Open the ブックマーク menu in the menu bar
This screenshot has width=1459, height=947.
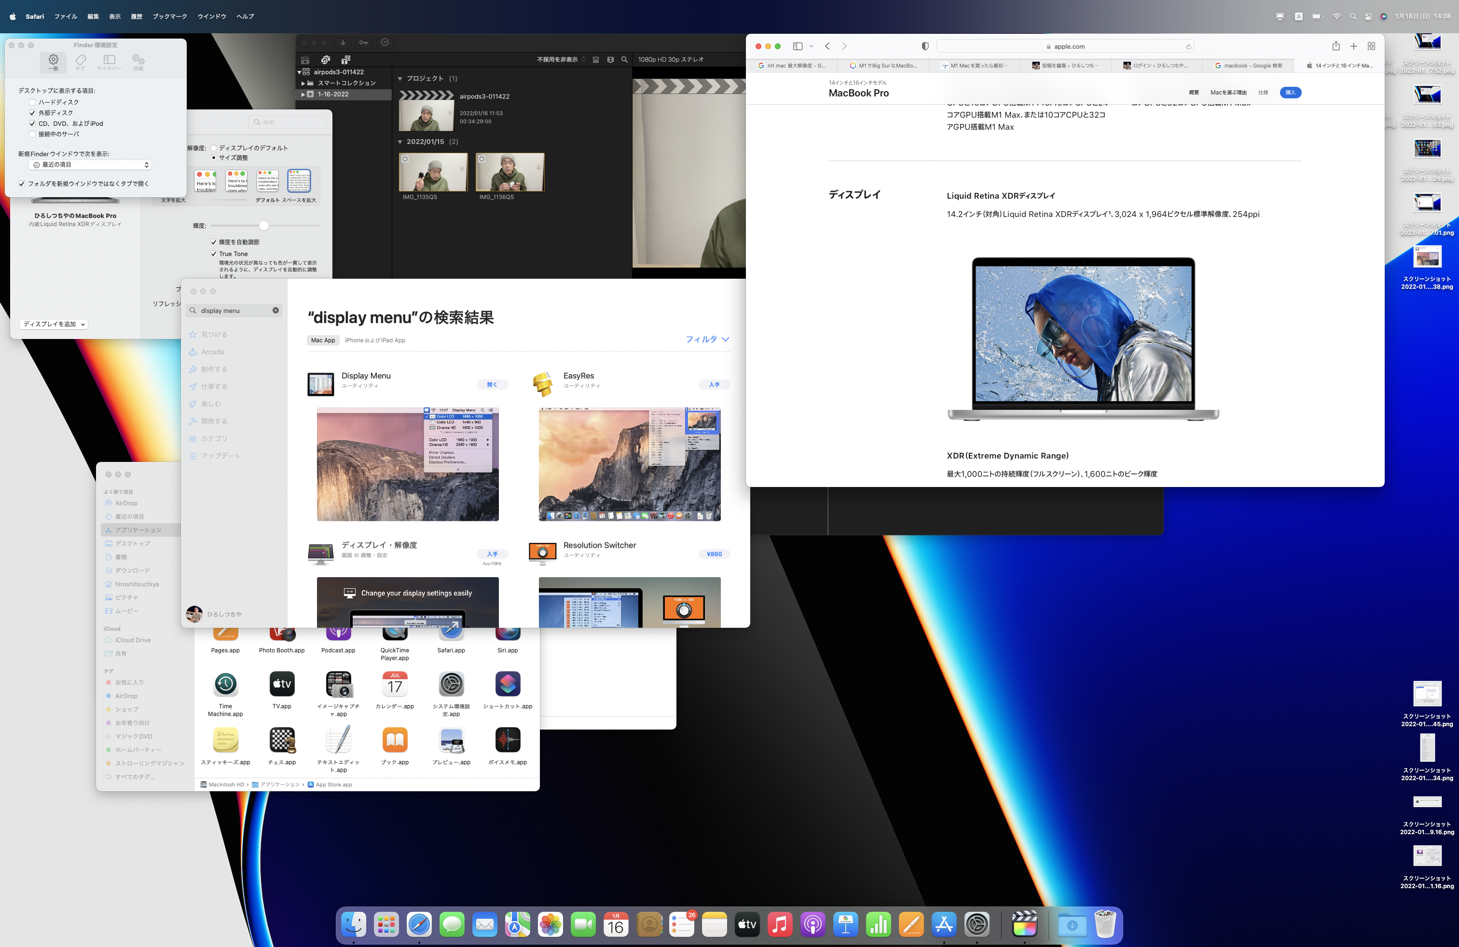tap(170, 16)
